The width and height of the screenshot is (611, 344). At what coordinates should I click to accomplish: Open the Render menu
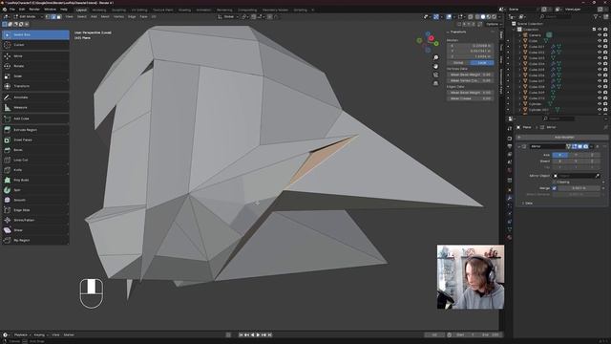(34, 10)
